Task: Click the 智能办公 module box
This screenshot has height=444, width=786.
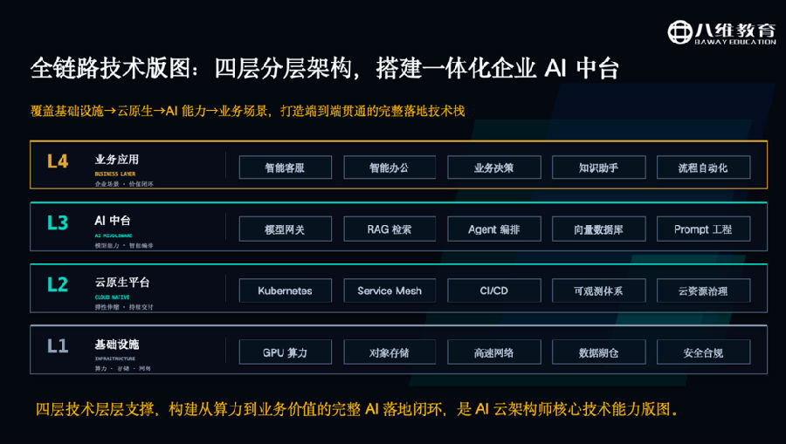Action: 390,167
